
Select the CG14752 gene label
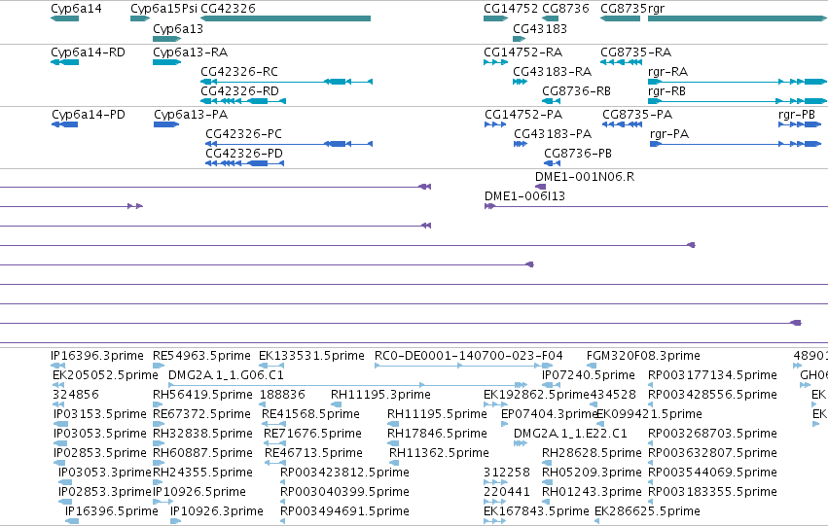pos(511,9)
